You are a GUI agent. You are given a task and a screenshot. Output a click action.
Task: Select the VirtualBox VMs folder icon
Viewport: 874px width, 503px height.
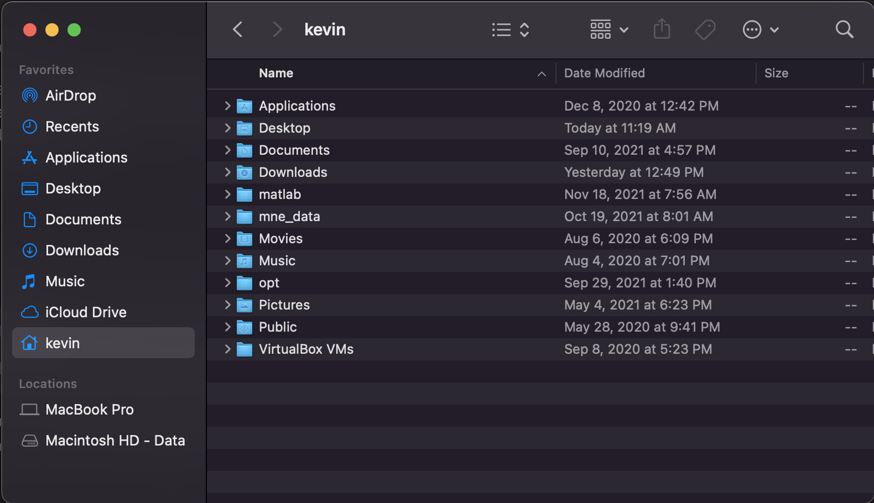[x=244, y=349]
